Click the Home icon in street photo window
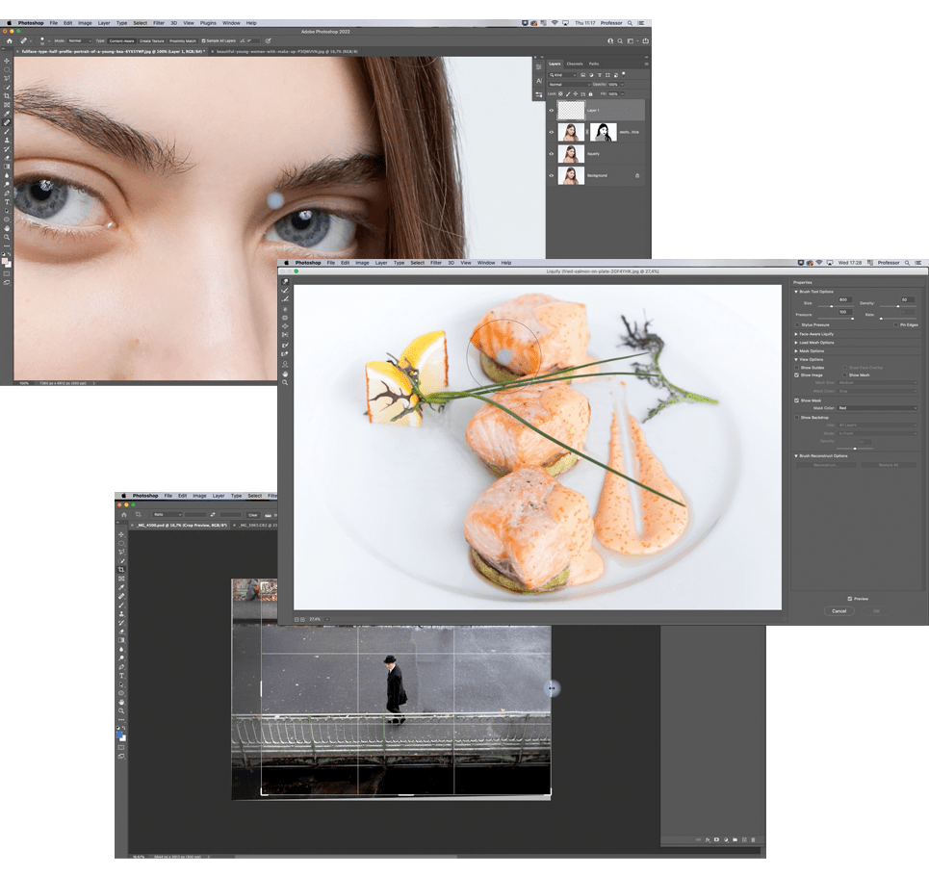 click(x=124, y=514)
